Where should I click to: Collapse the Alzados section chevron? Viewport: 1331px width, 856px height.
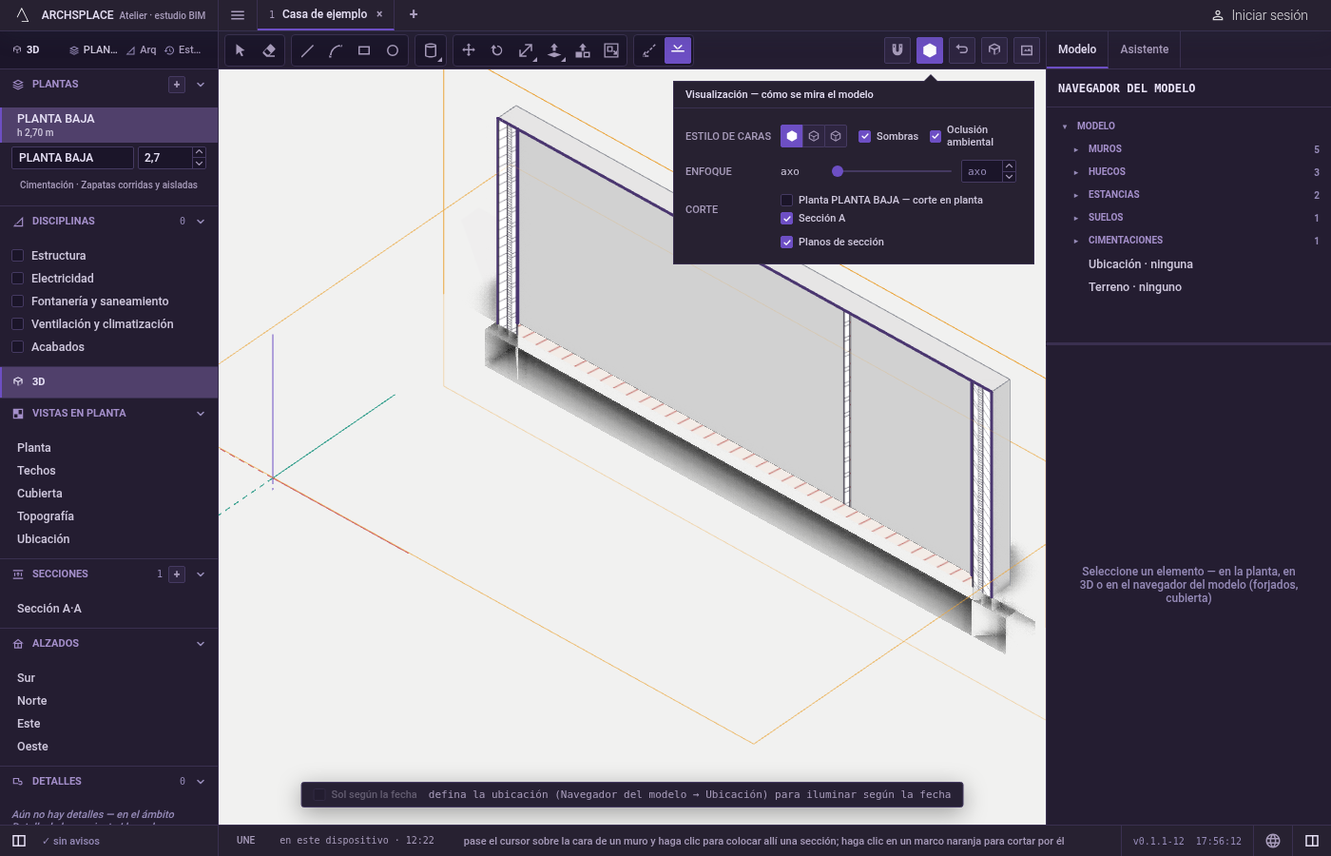click(201, 644)
